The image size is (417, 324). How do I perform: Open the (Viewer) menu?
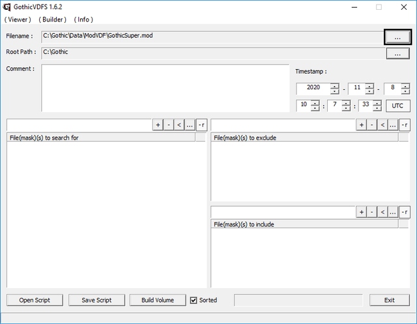[x=18, y=20]
